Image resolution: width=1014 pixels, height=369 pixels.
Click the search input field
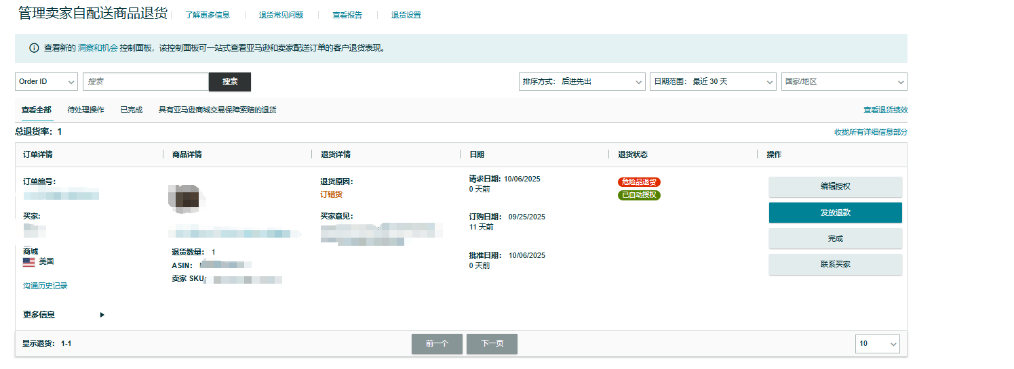[x=145, y=82]
